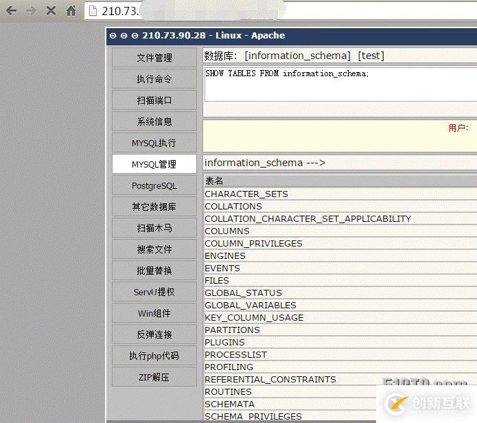The height and width of the screenshot is (423, 477).
Task: Select MYSQL执行 in the sidebar
Action: 154,143
